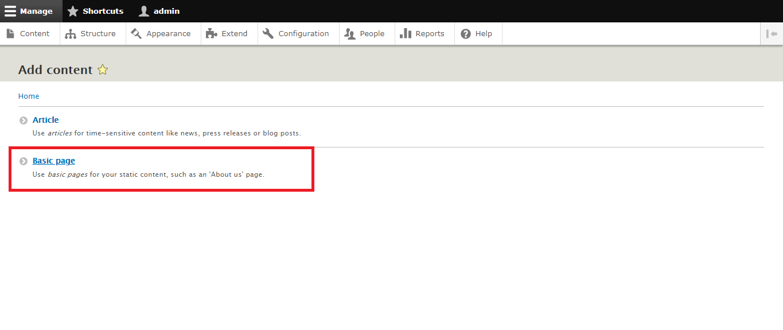Click the Extend puzzle piece icon
The height and width of the screenshot is (330, 783).
tap(212, 34)
